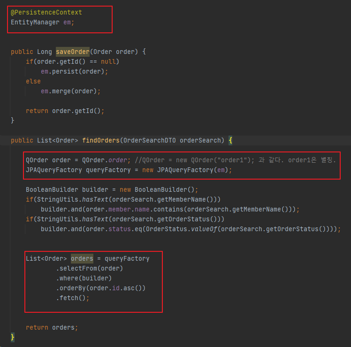
Task: Click the 'EntityManager em;' field declaration
Action: coord(42,23)
